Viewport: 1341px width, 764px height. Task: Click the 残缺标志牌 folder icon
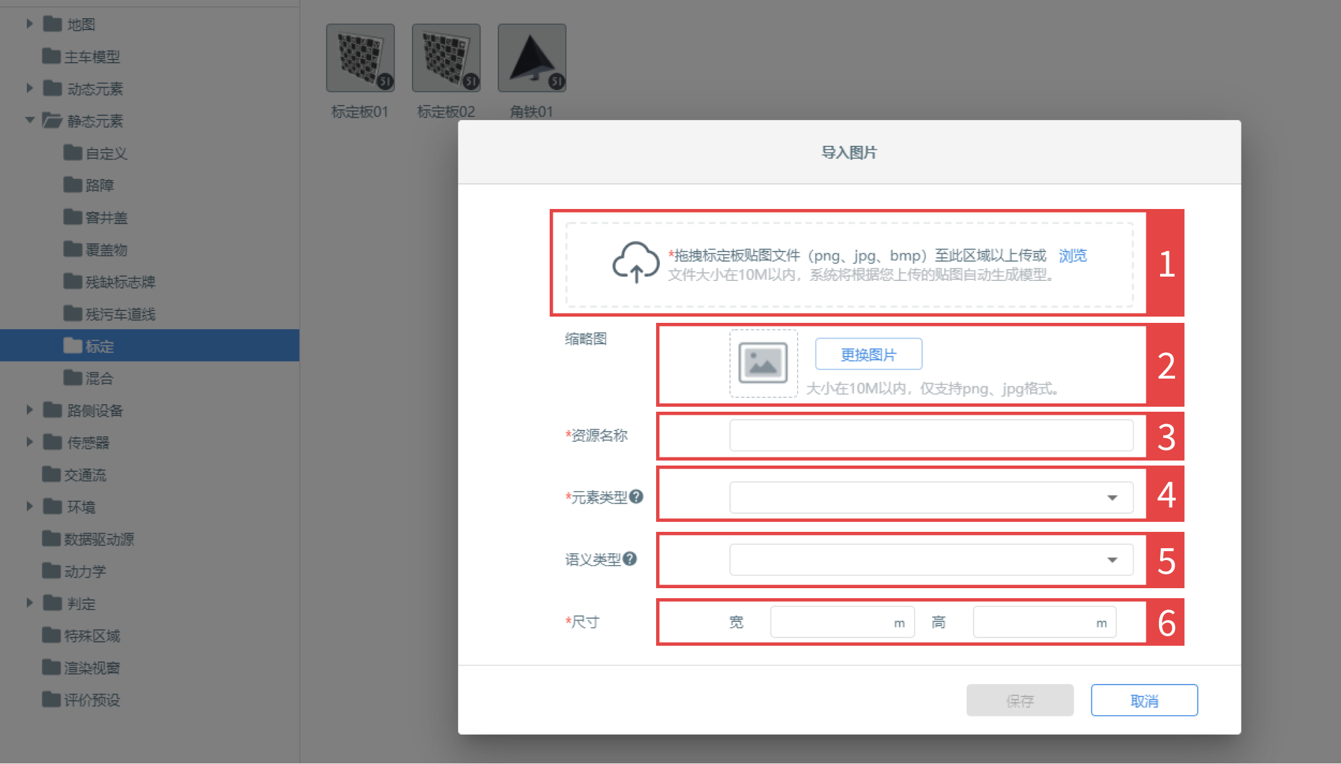(73, 282)
